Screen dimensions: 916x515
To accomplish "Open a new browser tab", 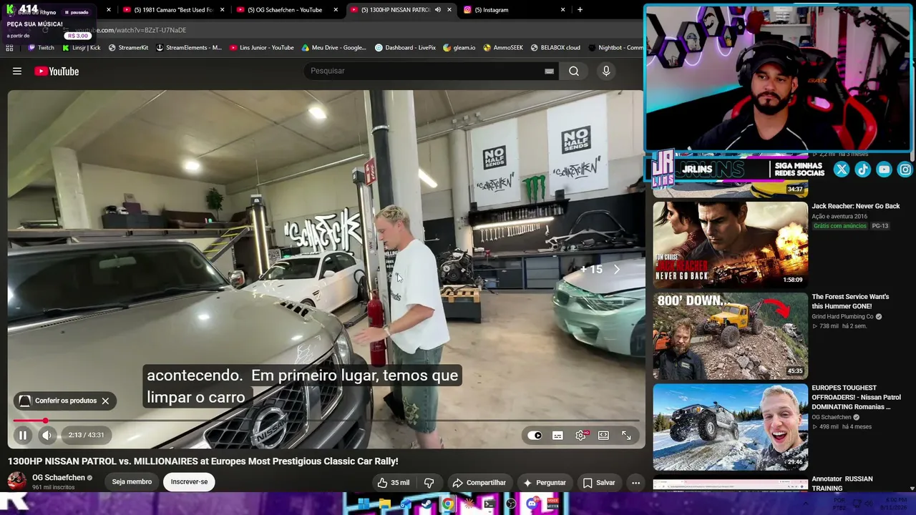I will point(580,10).
